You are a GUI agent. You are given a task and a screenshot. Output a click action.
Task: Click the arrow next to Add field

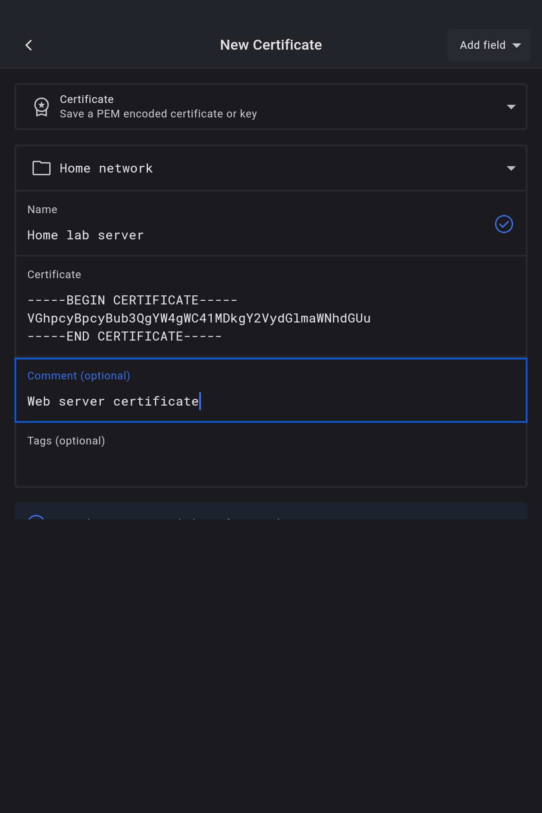(x=517, y=45)
